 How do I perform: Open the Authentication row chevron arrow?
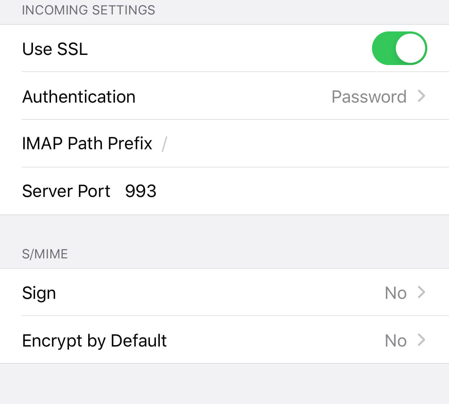pos(421,96)
